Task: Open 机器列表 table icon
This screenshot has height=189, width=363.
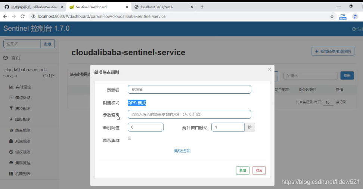Action: pos(11,173)
